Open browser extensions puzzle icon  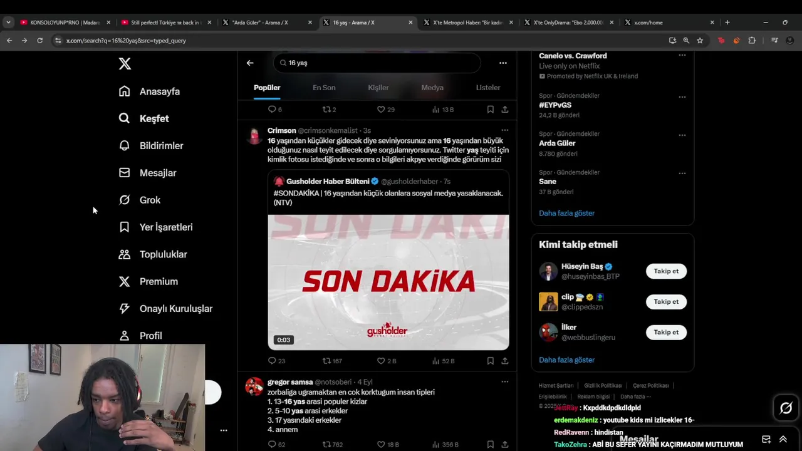[751, 40]
